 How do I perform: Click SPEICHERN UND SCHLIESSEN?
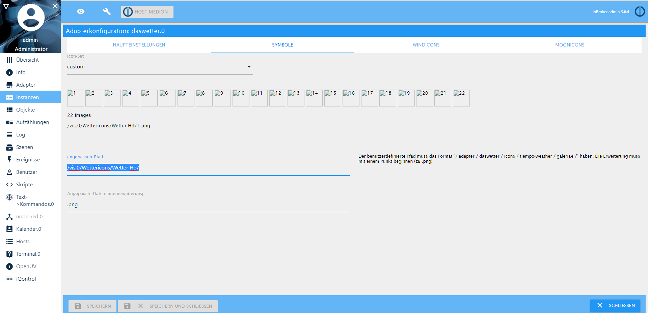pyautogui.click(x=167, y=306)
